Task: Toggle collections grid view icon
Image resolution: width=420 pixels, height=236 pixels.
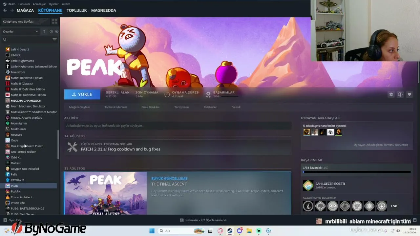Action: point(54,21)
